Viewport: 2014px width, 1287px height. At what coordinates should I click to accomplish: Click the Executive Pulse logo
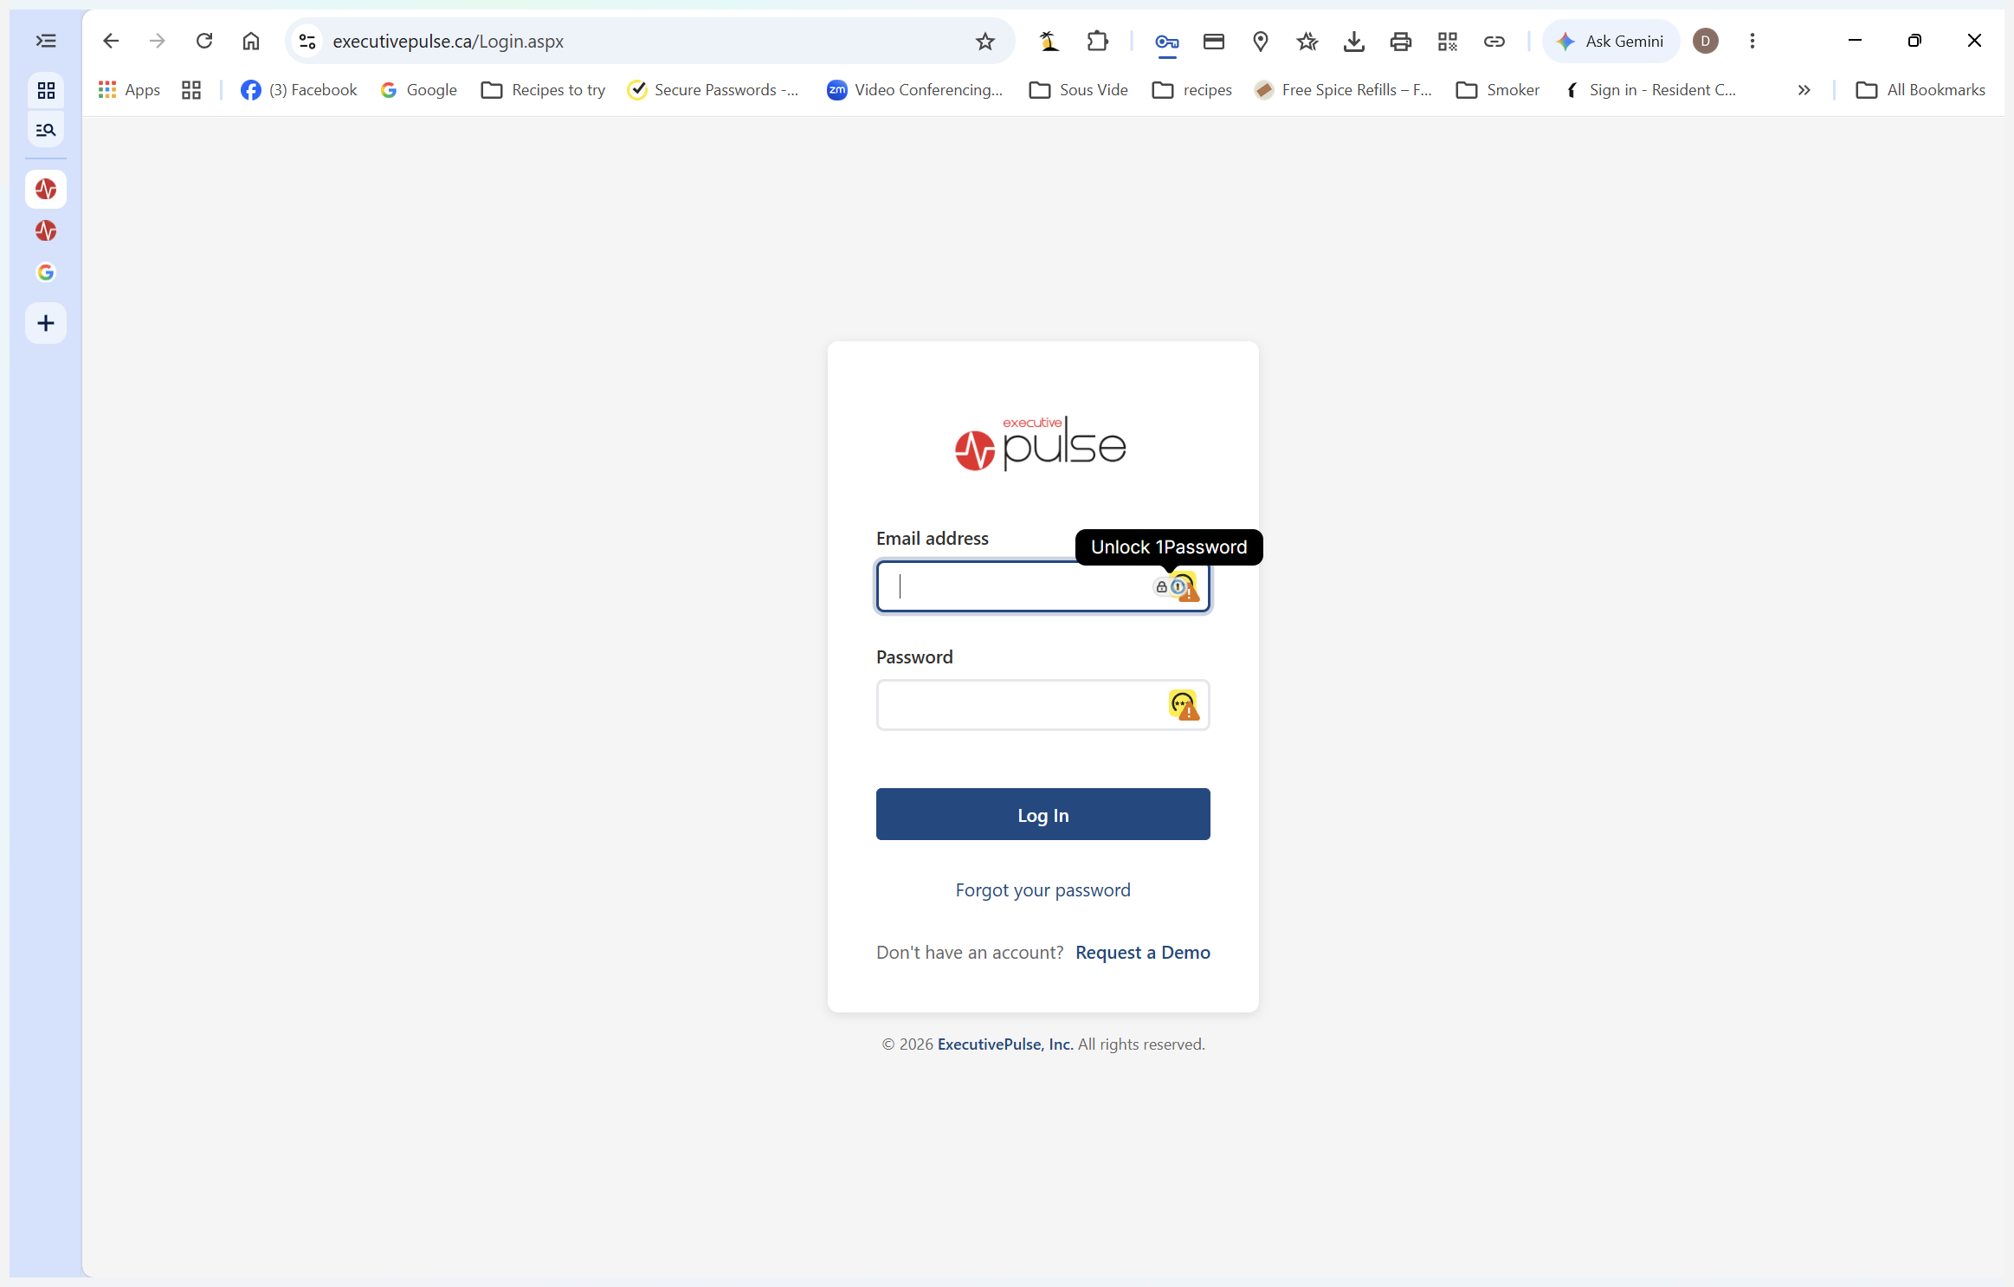pyautogui.click(x=1040, y=443)
